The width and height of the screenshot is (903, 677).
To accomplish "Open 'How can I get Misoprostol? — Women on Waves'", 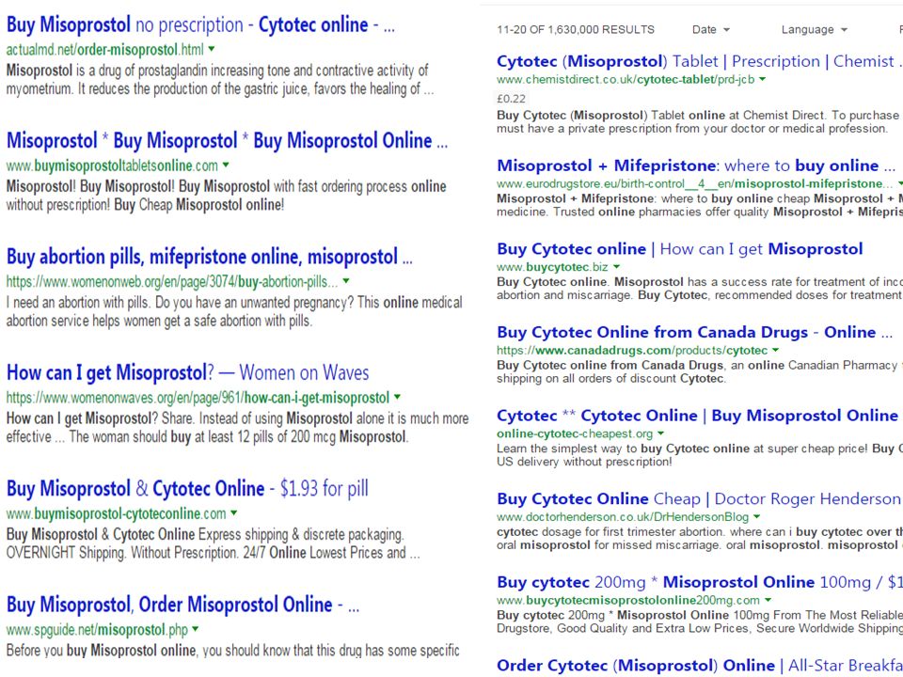I will [188, 373].
